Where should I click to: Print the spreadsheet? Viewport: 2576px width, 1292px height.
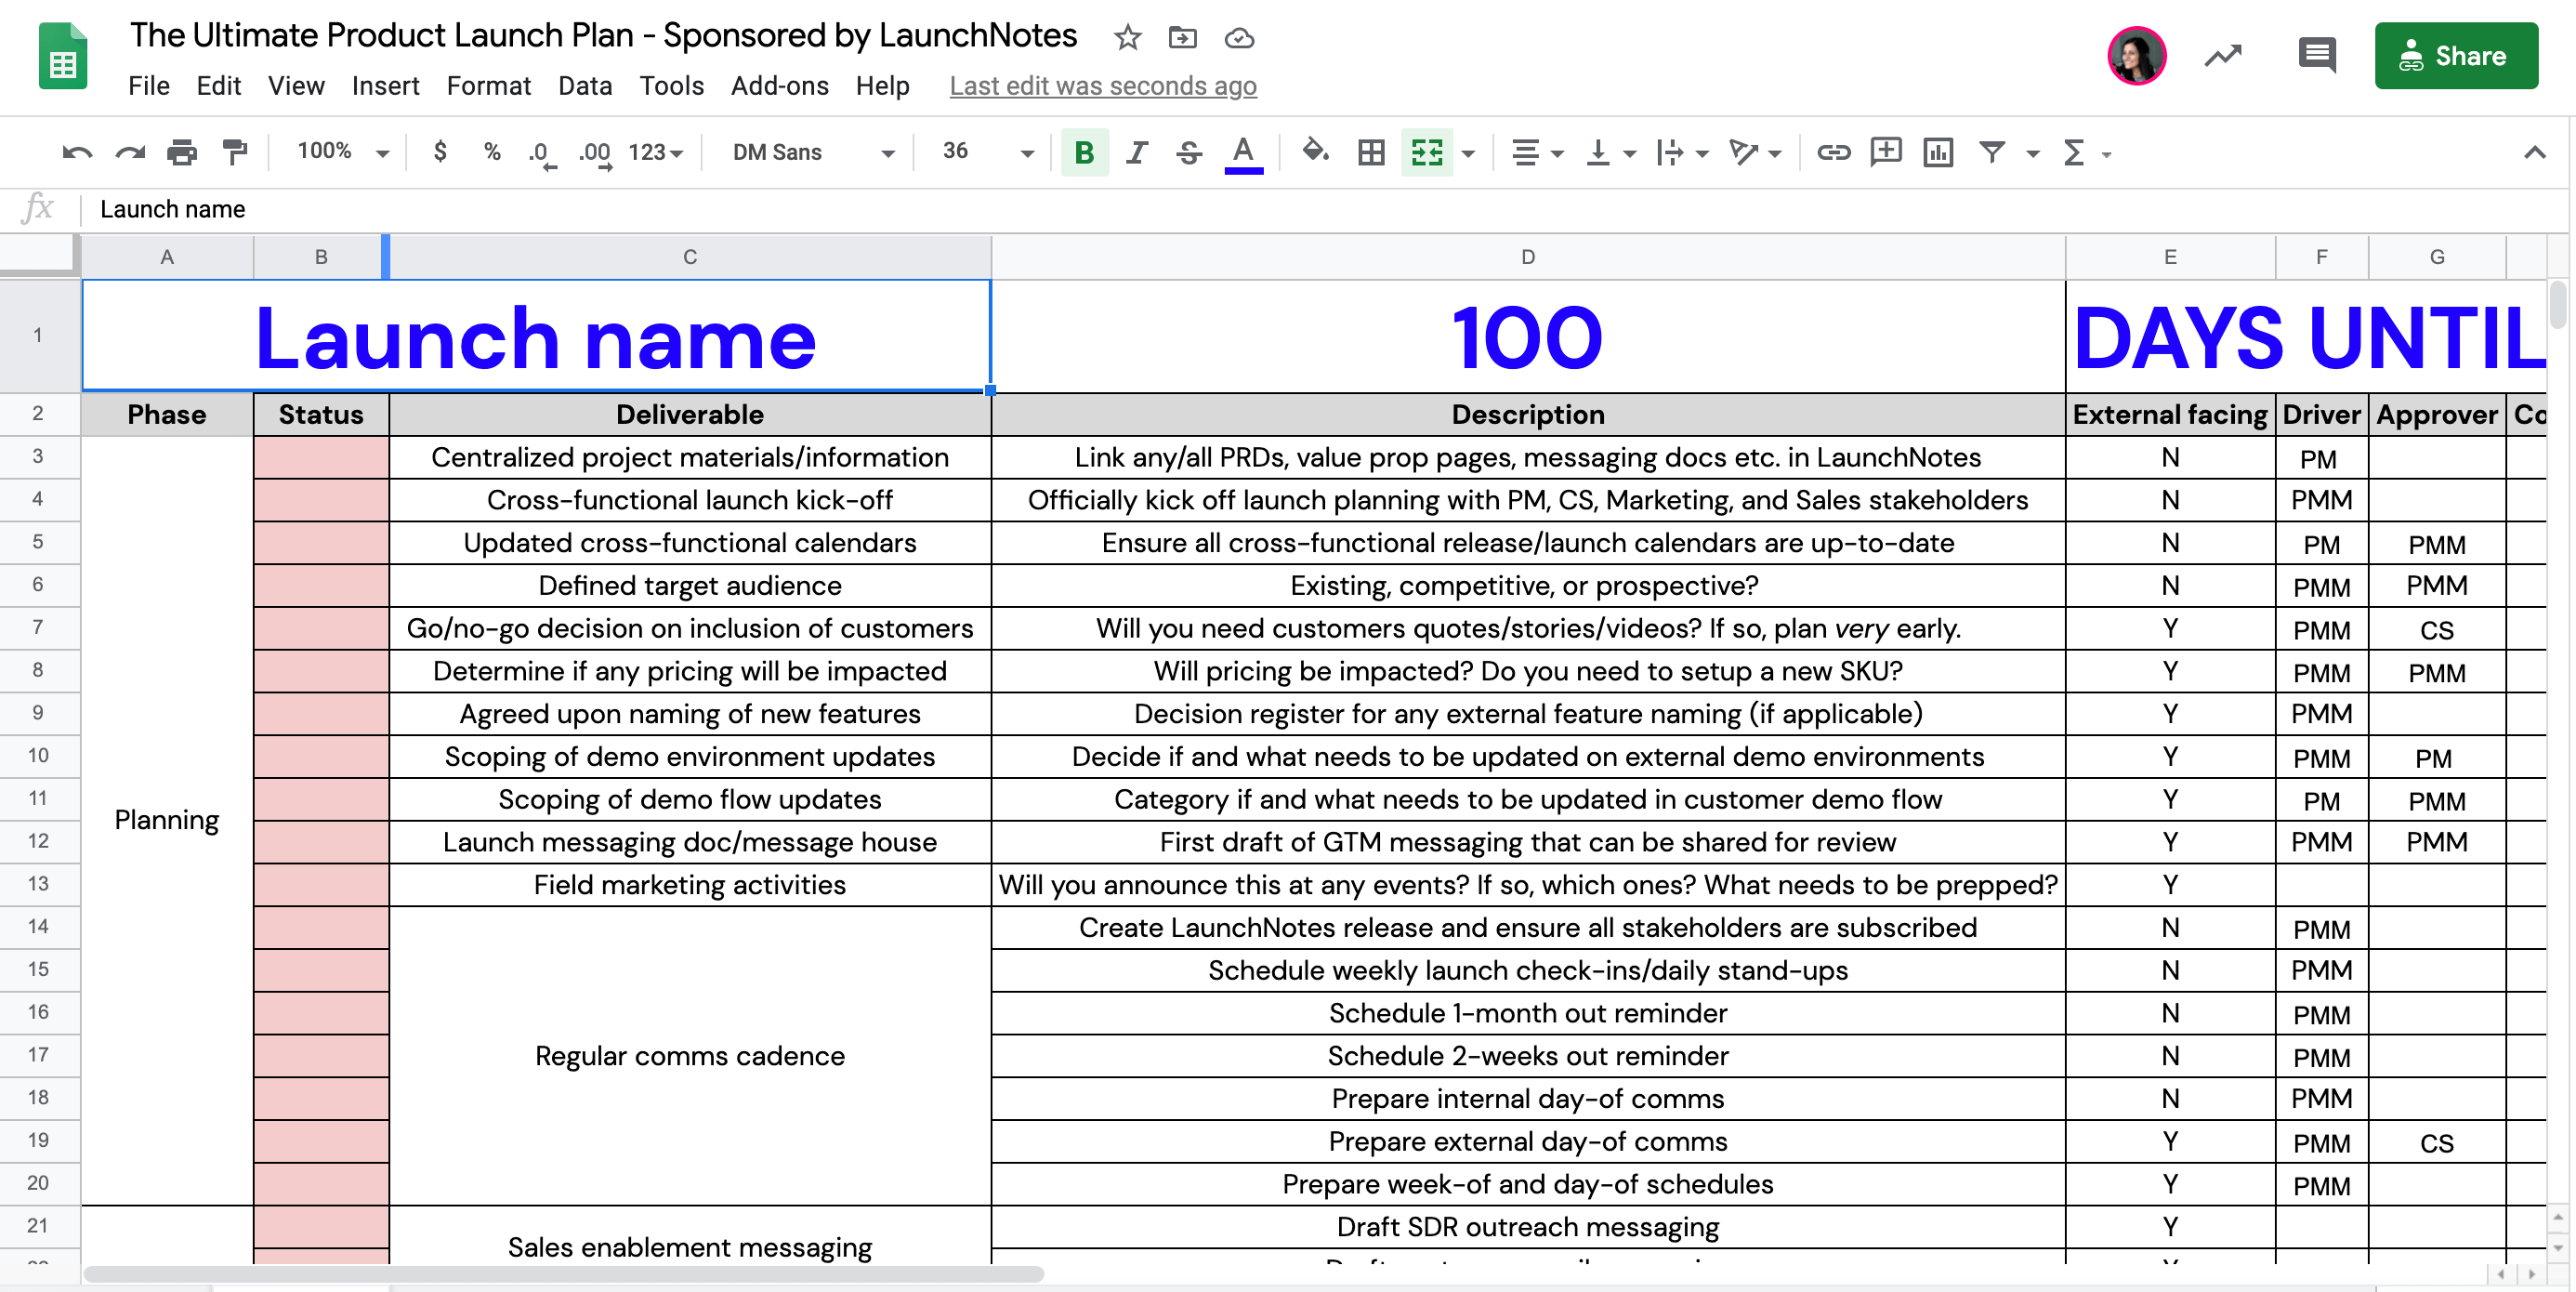tap(182, 152)
